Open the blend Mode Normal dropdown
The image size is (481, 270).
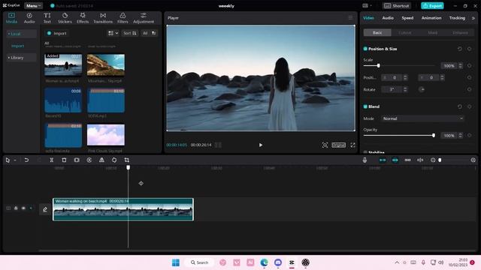click(x=422, y=118)
